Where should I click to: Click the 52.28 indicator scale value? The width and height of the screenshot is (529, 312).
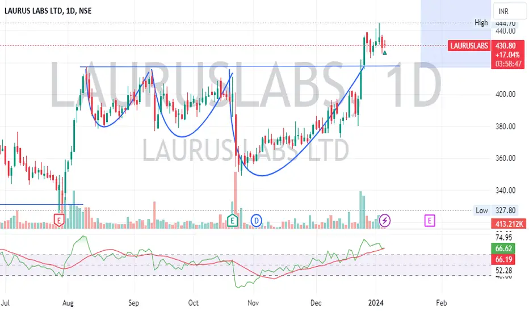click(503, 271)
